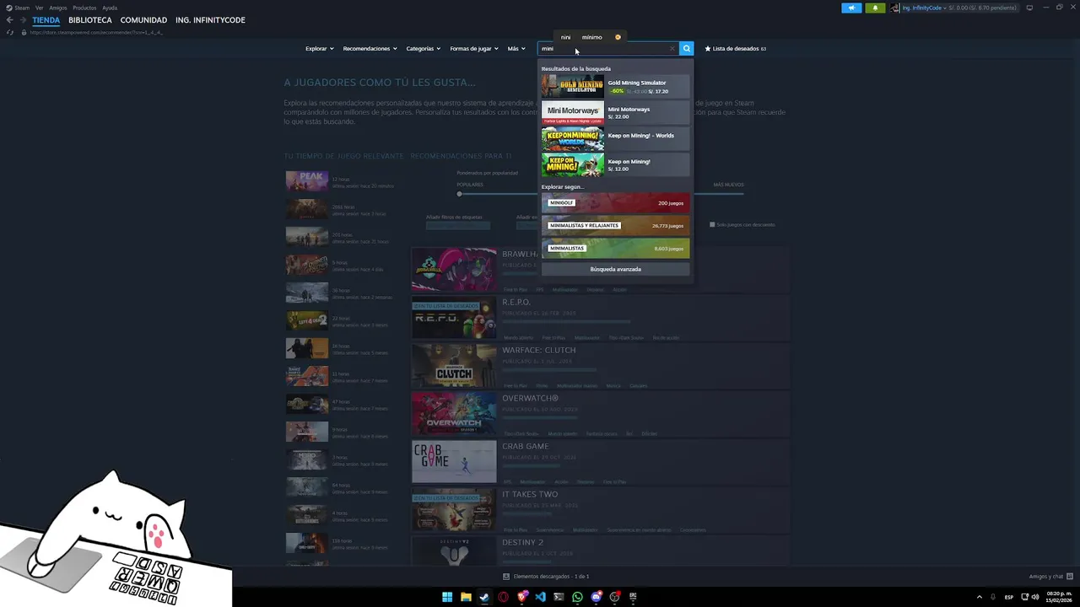Expand the Más dropdown
Image resolution: width=1080 pixels, height=607 pixels.
pyautogui.click(x=516, y=49)
